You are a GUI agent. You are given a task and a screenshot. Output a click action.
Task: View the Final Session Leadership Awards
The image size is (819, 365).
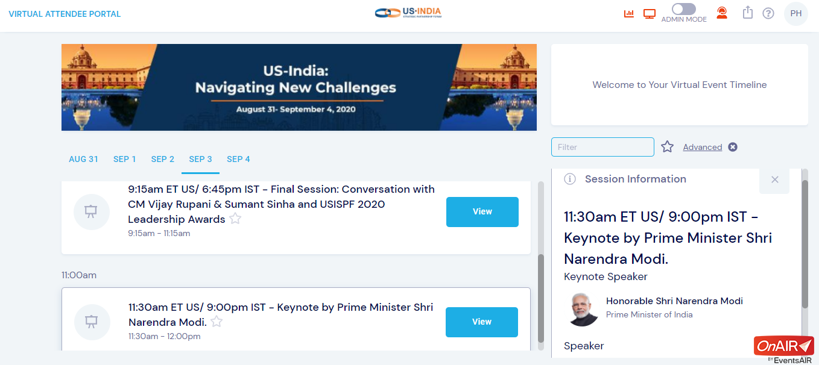(x=482, y=212)
